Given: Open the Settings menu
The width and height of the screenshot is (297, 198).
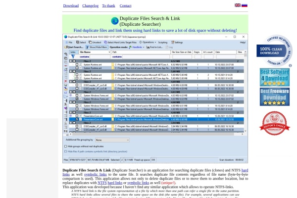Looking at the screenshot, I should pyautogui.click(x=177, y=43).
